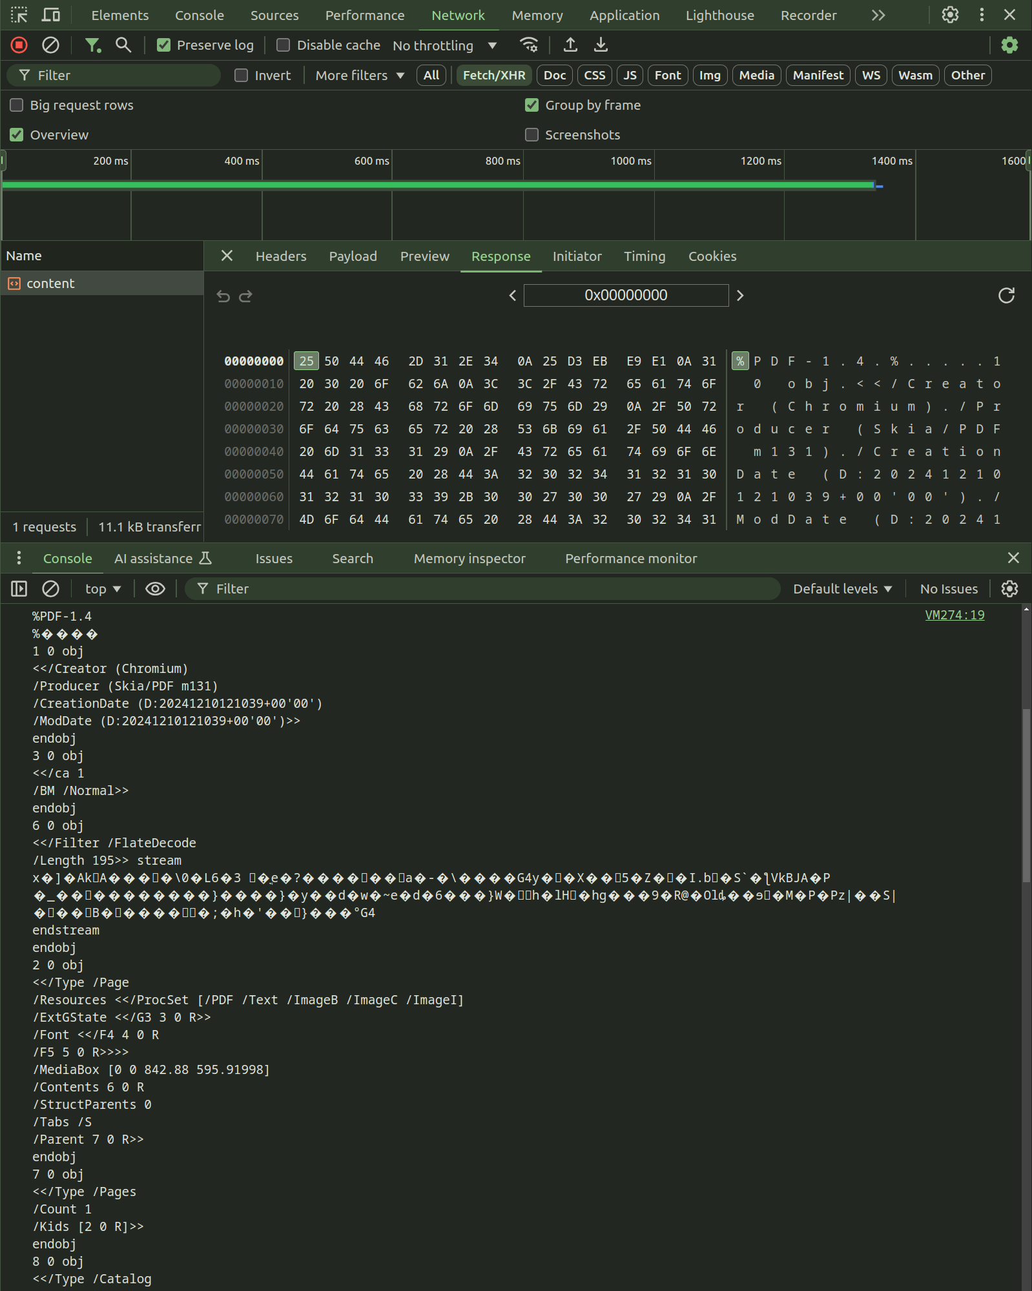Close the request details pane
The width and height of the screenshot is (1032, 1291).
pyautogui.click(x=227, y=256)
